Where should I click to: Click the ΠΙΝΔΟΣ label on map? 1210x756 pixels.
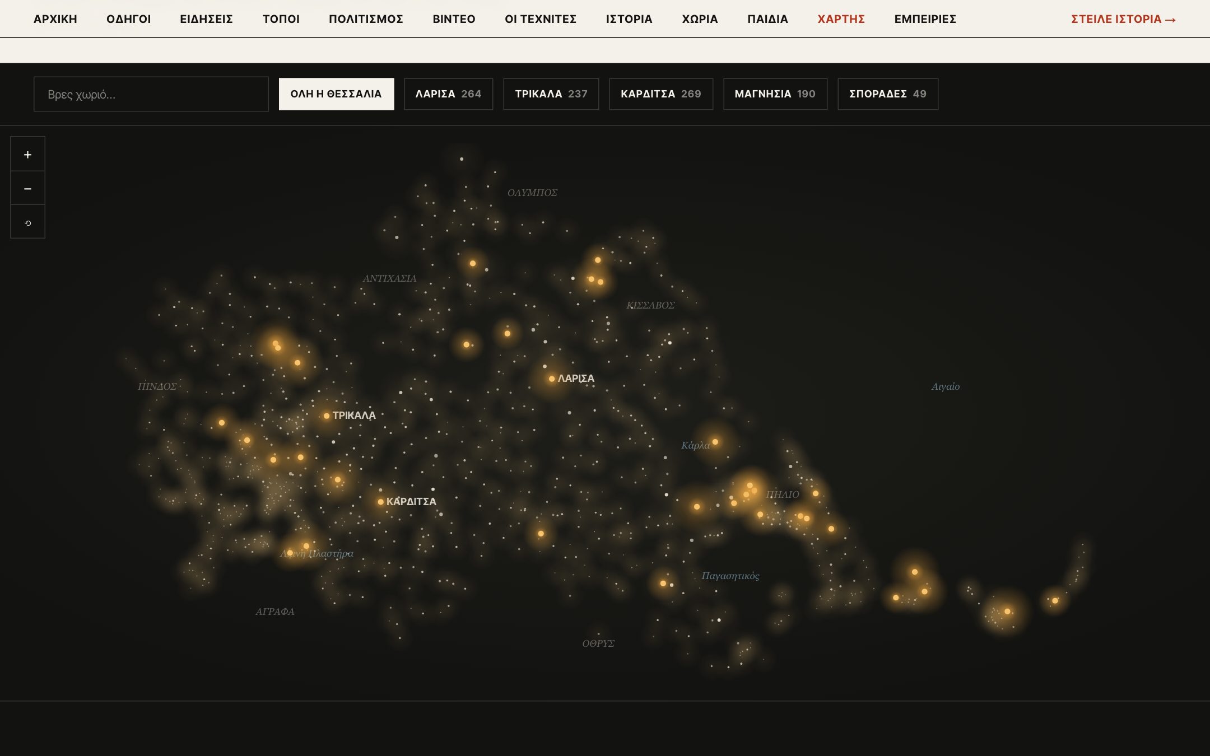point(157,386)
